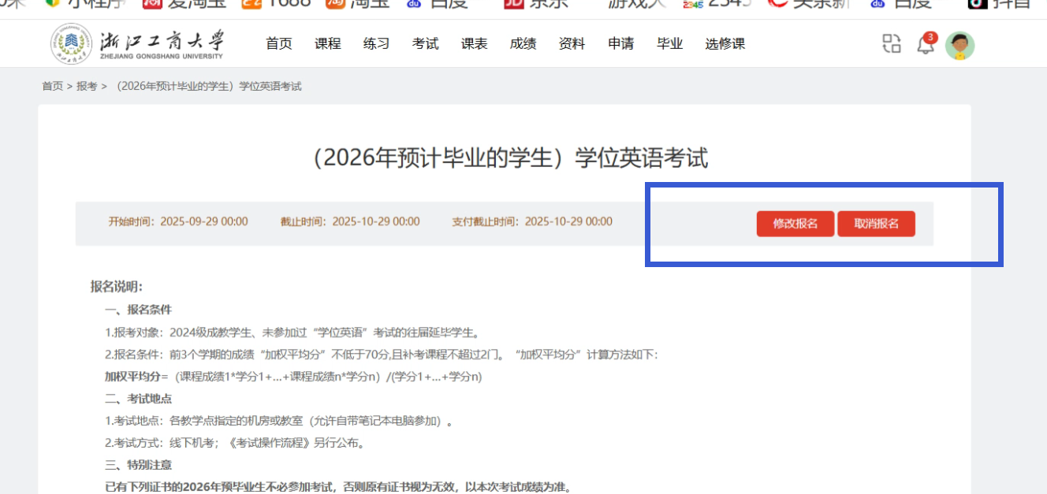Open the notification bell
This screenshot has height=494, width=1047.
pos(925,45)
